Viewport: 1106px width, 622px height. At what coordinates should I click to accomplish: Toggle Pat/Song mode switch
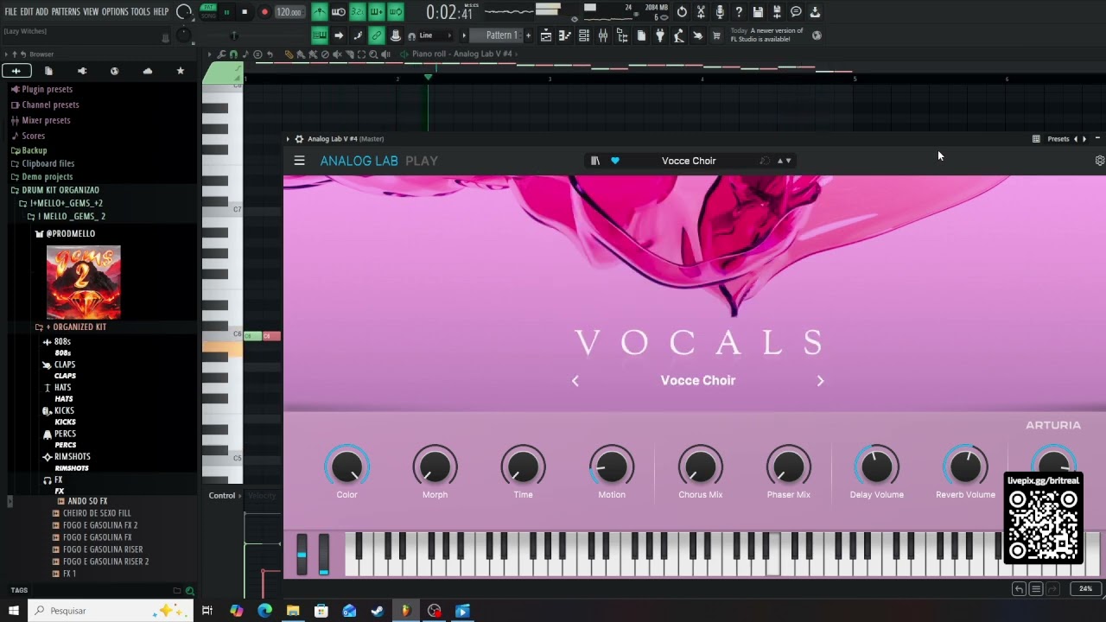[x=208, y=12]
